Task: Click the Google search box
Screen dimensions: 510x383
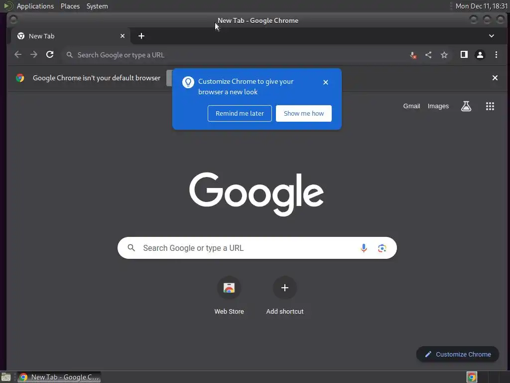Action: pyautogui.click(x=257, y=248)
